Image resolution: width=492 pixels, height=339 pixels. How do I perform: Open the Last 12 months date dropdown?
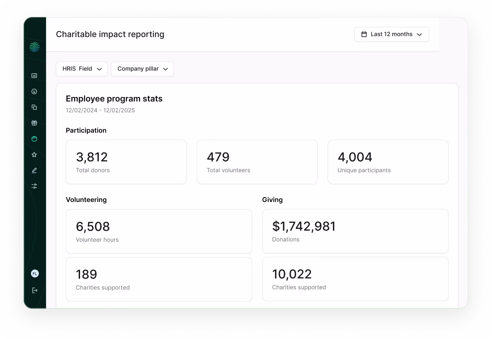pos(392,34)
